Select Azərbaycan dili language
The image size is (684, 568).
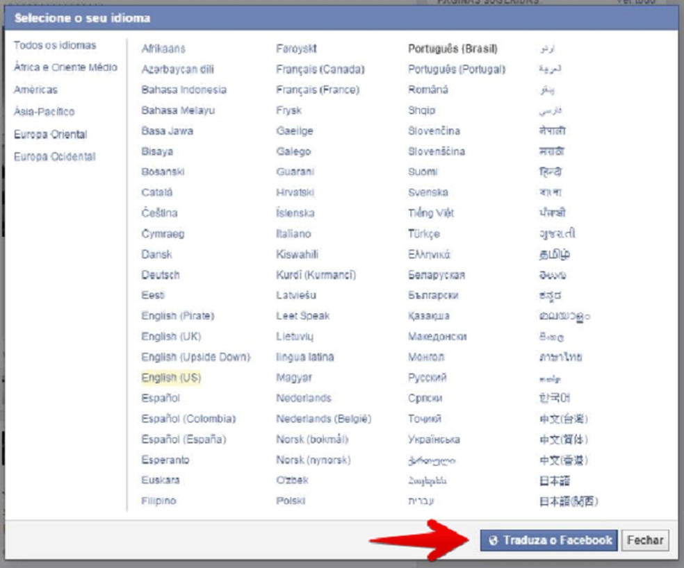(177, 69)
